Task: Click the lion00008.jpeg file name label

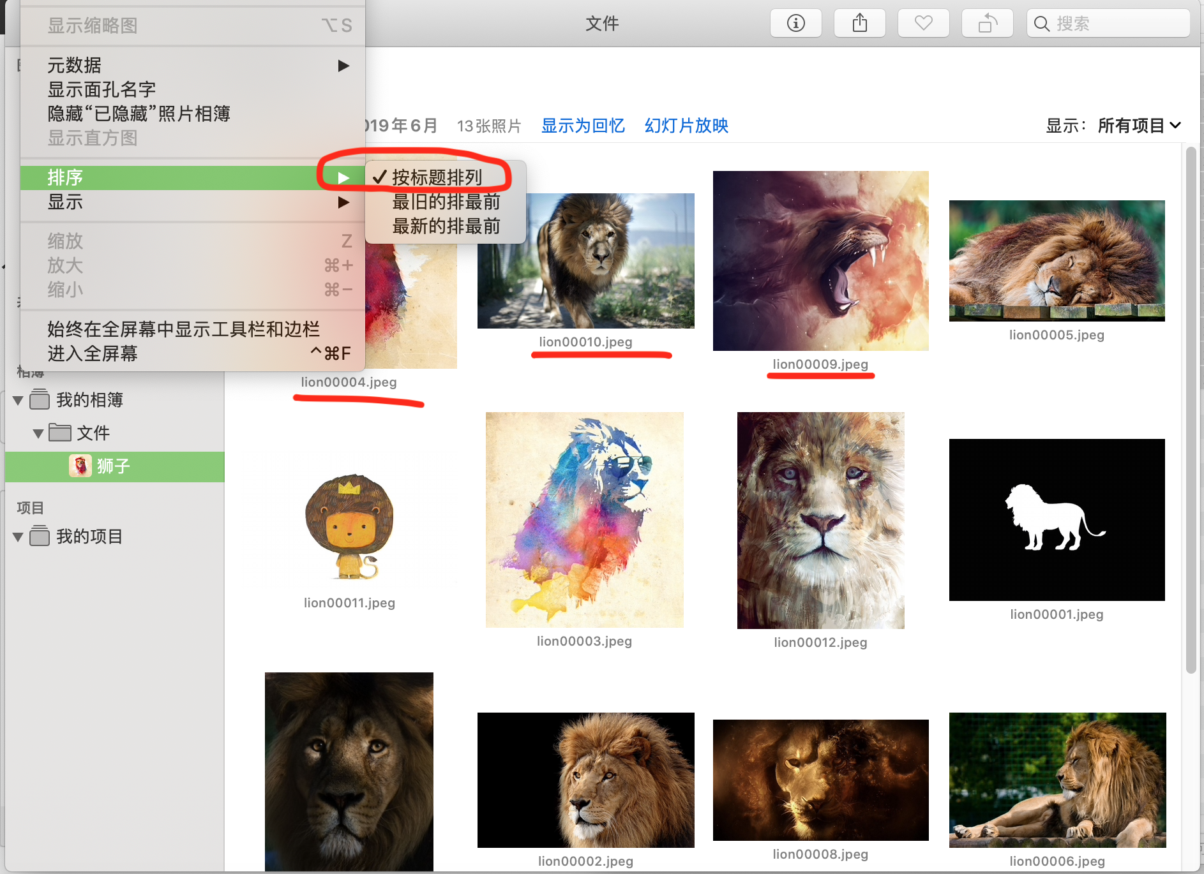Action: [x=821, y=854]
